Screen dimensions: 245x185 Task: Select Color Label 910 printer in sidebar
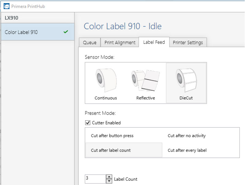(37, 32)
